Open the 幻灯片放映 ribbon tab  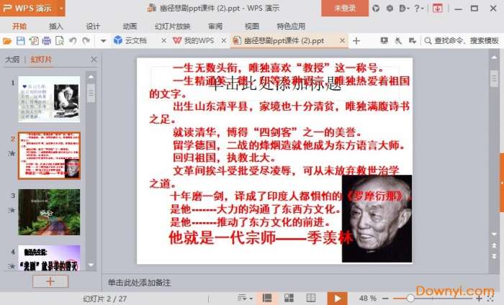172,27
